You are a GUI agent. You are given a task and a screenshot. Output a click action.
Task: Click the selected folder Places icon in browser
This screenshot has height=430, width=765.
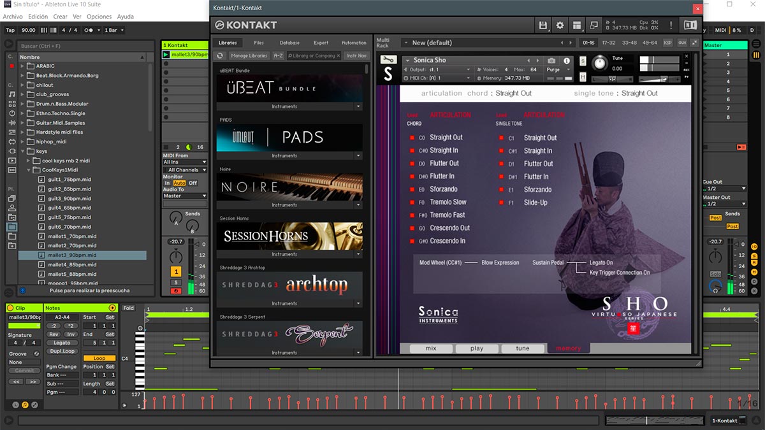coord(12,227)
